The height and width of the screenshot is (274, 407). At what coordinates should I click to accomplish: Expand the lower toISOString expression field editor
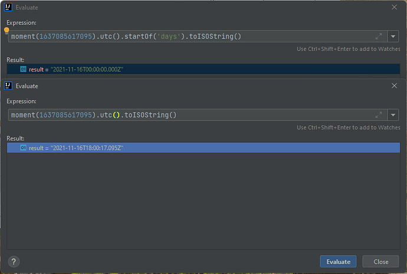379,115
